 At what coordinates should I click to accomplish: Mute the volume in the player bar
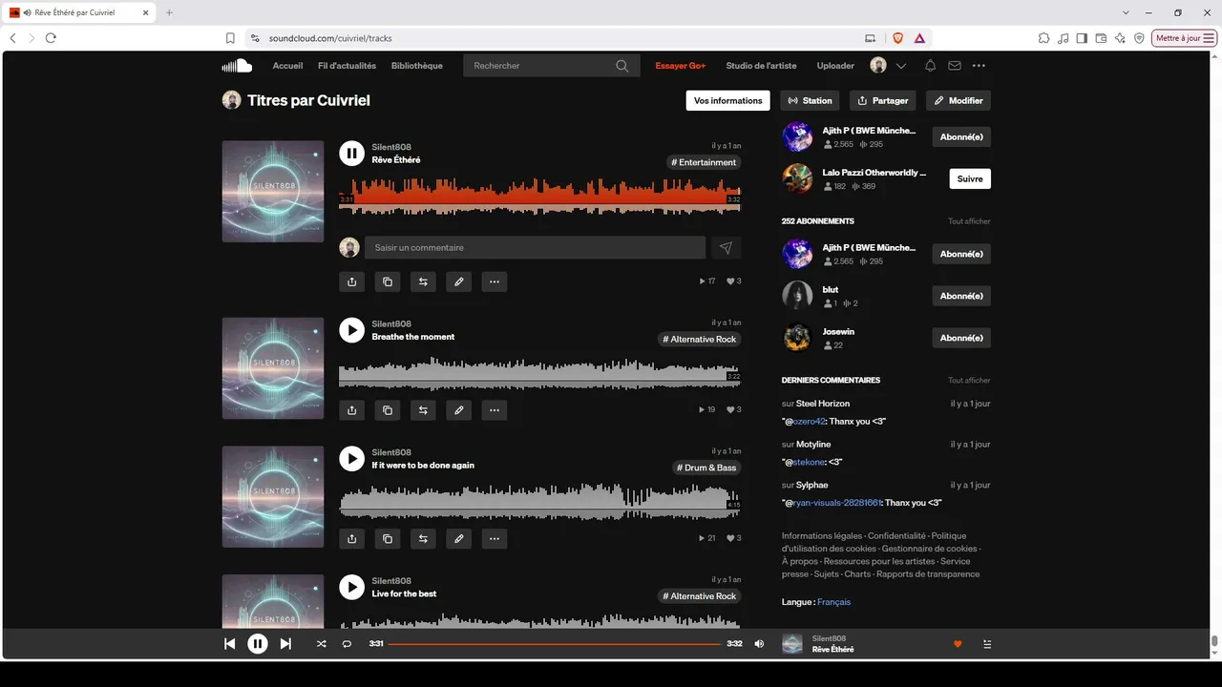tap(759, 644)
